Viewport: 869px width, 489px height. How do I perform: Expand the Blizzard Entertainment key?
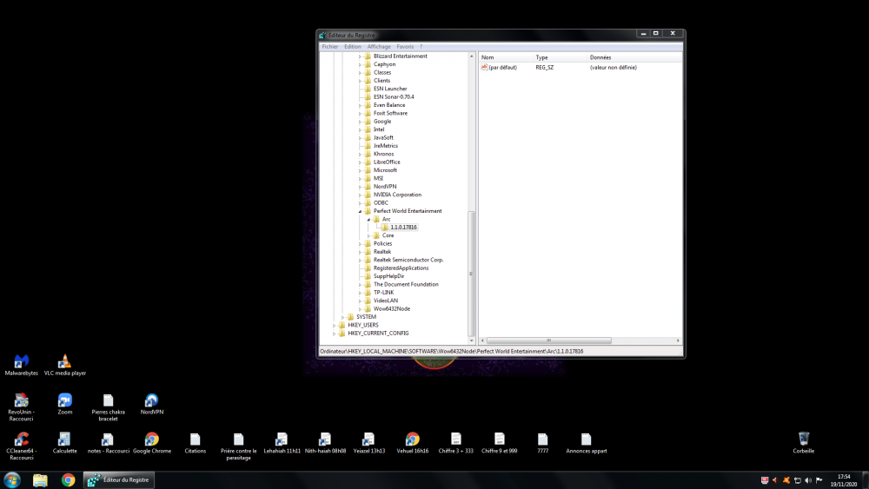click(x=361, y=56)
